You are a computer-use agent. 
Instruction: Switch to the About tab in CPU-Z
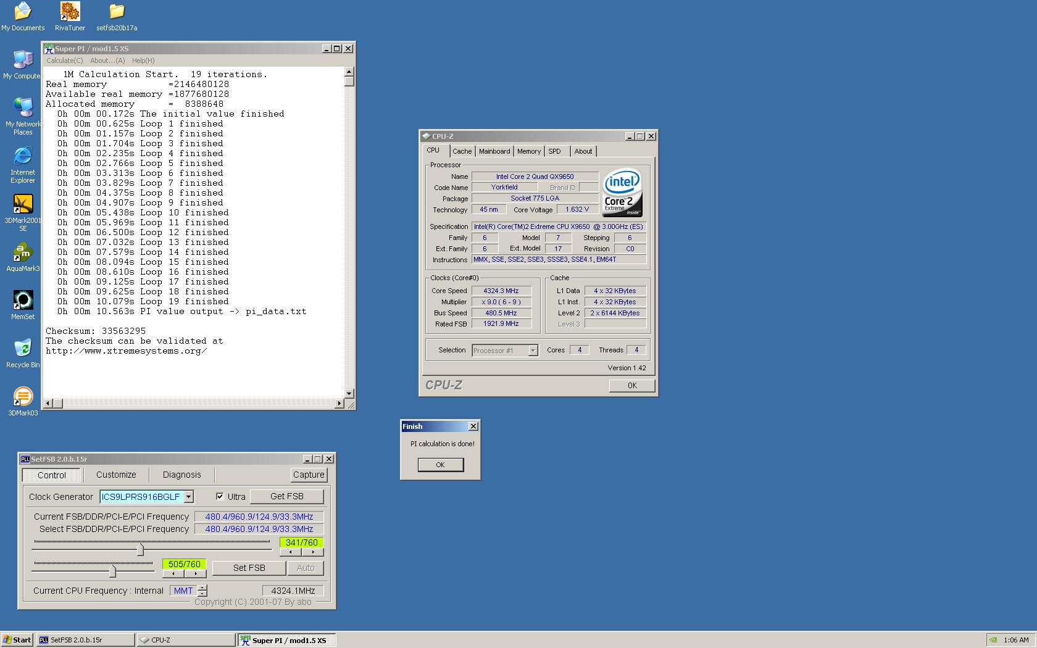583,151
